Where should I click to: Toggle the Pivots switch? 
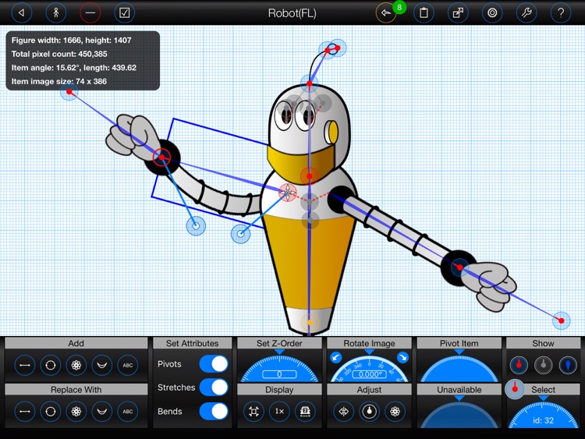tap(214, 363)
